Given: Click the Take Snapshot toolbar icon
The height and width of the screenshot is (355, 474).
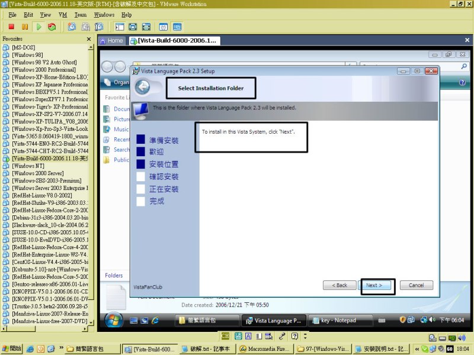Looking at the screenshot, I should click(72, 27).
